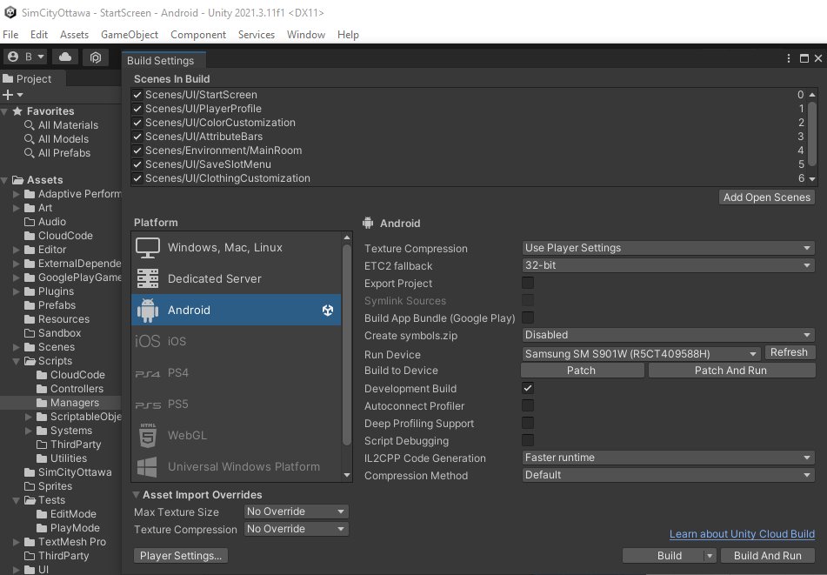Uncheck Scenes/UI/StartScreen in build
The height and width of the screenshot is (575, 827).
pos(137,95)
